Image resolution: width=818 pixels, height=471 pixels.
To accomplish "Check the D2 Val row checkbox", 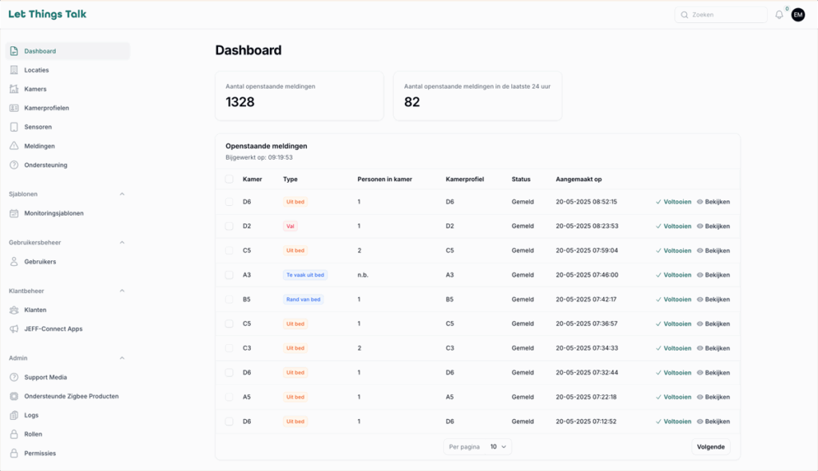I will [x=229, y=227].
